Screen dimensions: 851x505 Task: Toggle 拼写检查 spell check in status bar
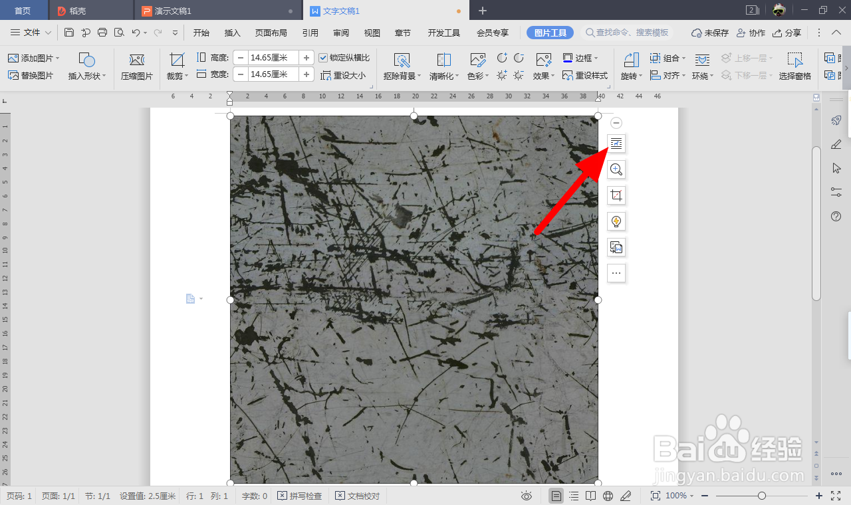click(300, 496)
